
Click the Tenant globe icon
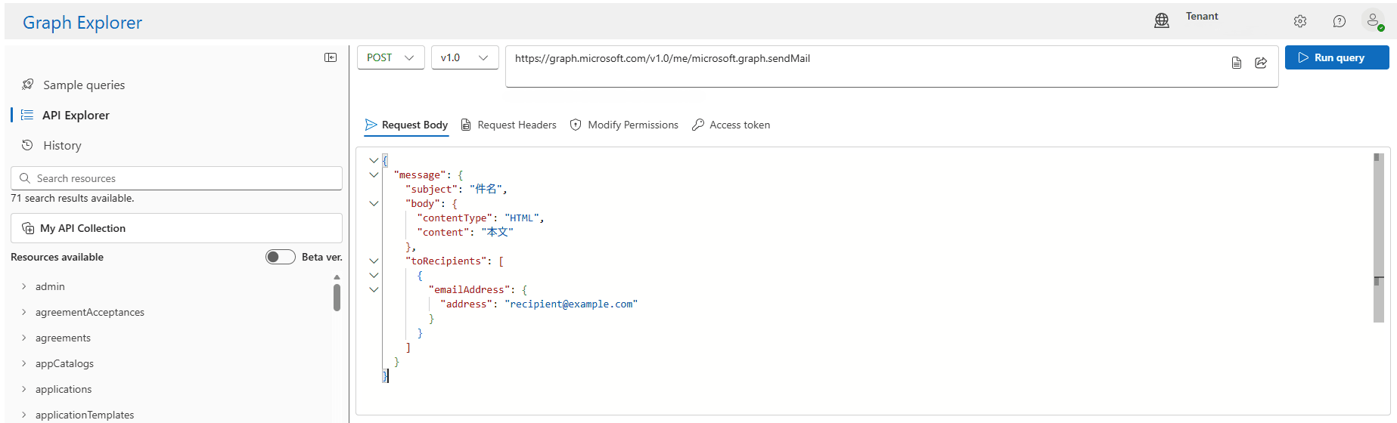pyautogui.click(x=1162, y=21)
